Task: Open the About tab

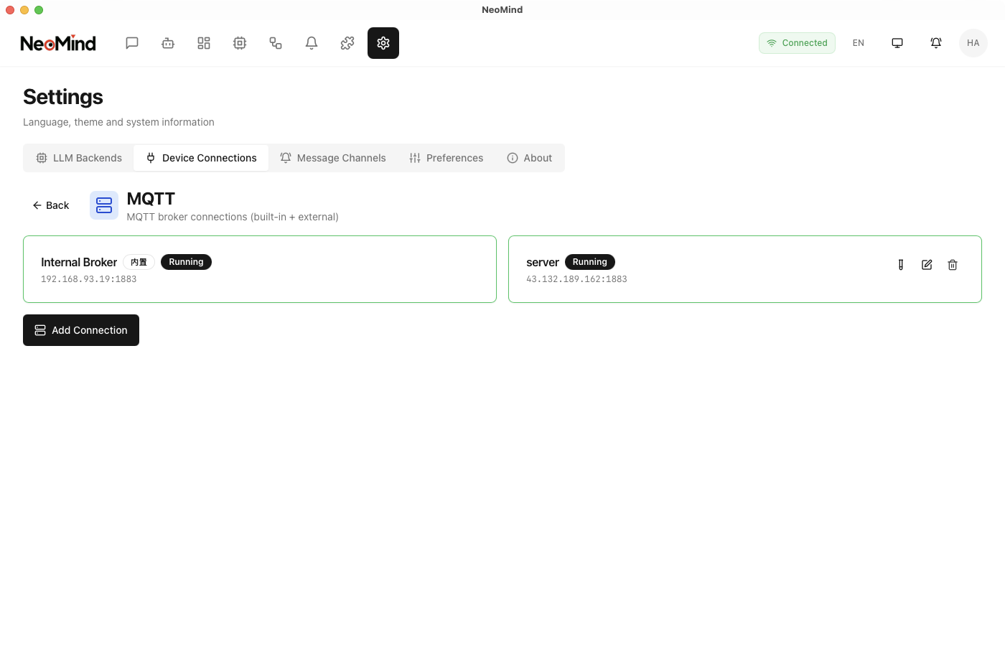Action: (530, 158)
